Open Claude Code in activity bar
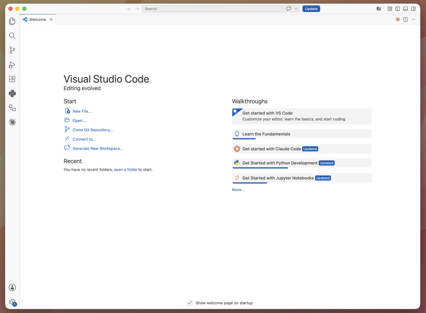Image resolution: width=426 pixels, height=313 pixels. coord(12,122)
